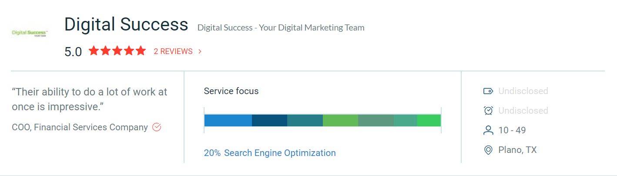This screenshot has width=617, height=176.
Task: Click the price tag icon beside Undisclosed
Action: pos(488,91)
